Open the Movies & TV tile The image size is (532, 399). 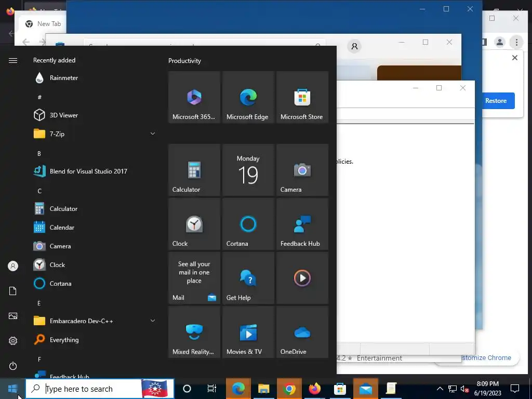coord(248,332)
